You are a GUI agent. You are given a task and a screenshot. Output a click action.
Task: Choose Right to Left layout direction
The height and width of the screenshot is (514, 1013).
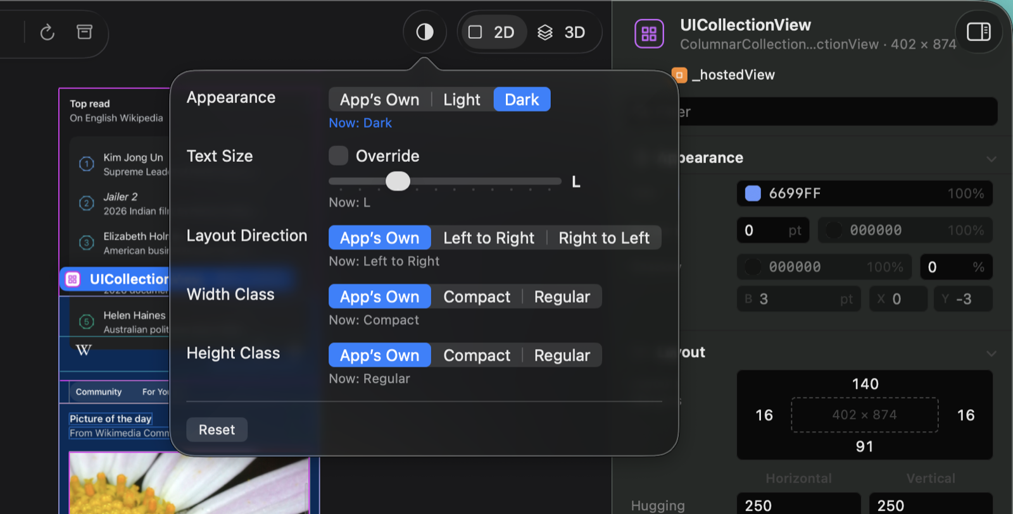pos(604,238)
